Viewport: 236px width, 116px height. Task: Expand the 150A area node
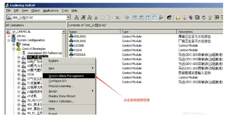pyautogui.click(x=19, y=74)
